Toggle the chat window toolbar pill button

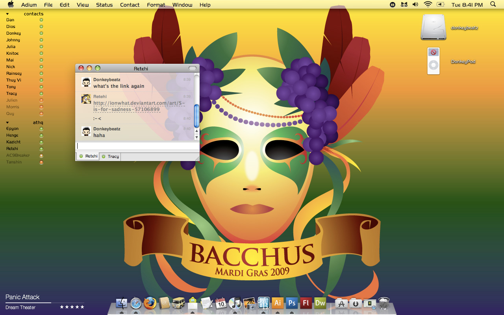(193, 68)
